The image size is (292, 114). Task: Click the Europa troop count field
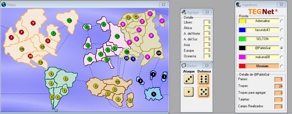coord(207,51)
